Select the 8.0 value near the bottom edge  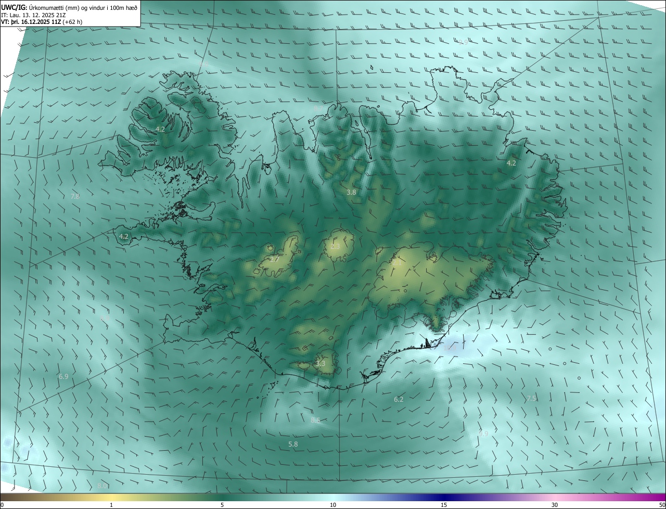pyautogui.click(x=102, y=486)
